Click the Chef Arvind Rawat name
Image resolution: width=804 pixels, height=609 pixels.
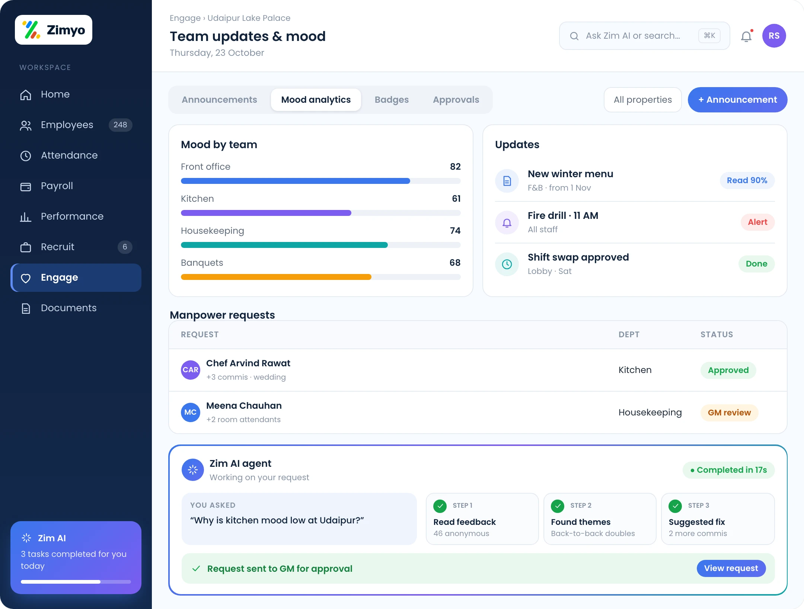[248, 363]
